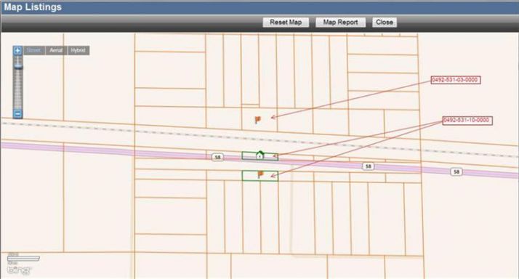Select parcel label 0492-531-10-0000
Viewport: 519px width, 279px height.
tap(467, 120)
